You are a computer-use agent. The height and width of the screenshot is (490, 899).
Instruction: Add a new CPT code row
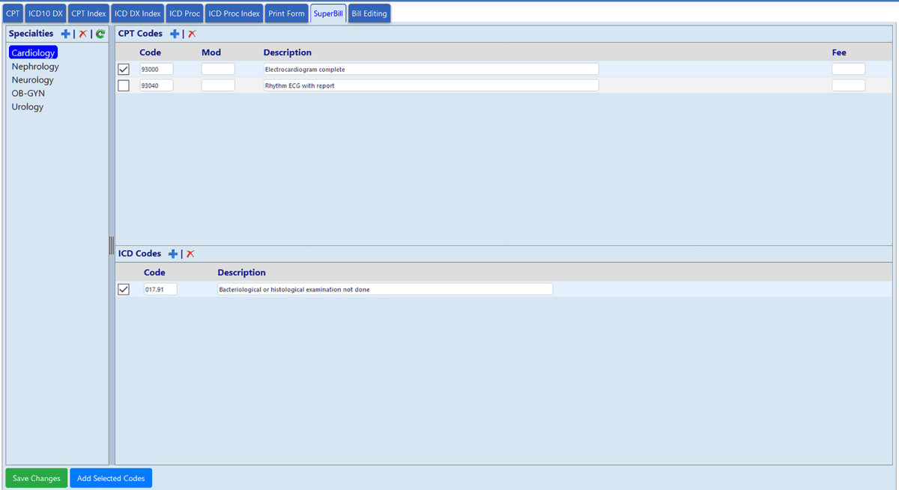click(x=175, y=34)
